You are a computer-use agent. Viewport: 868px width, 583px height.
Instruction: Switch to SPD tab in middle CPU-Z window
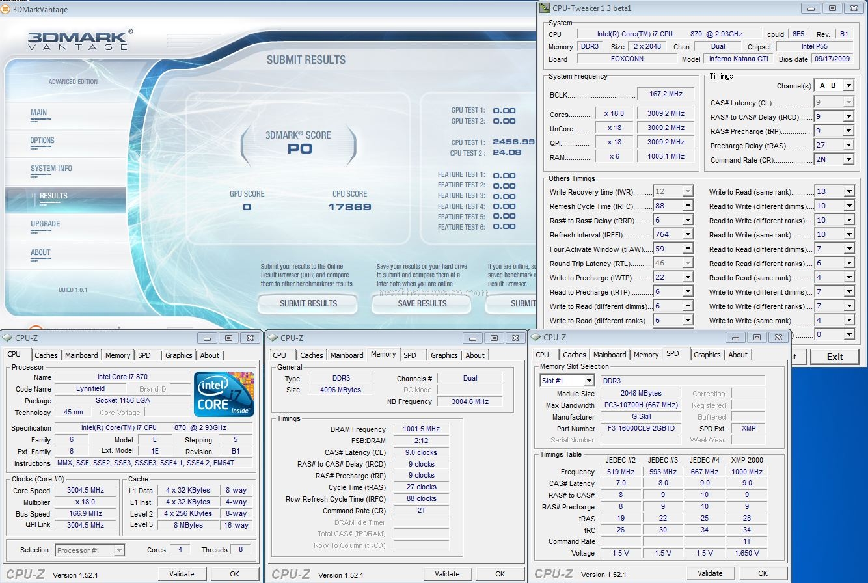pos(410,355)
